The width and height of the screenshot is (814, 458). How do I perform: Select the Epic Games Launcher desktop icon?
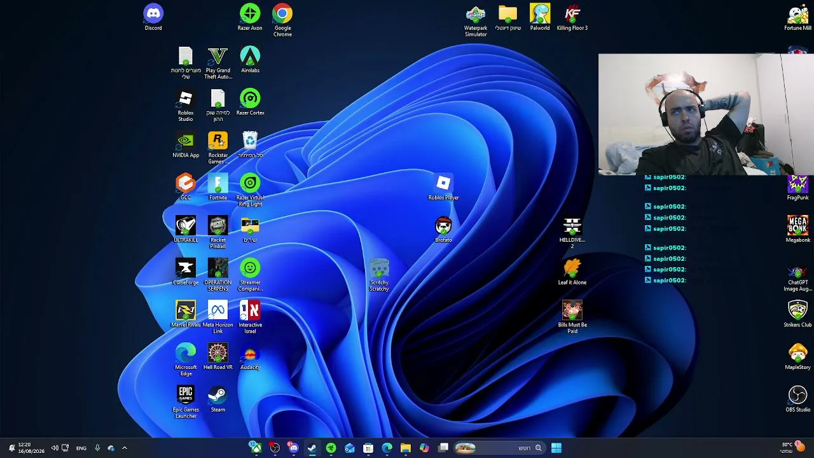tap(186, 403)
